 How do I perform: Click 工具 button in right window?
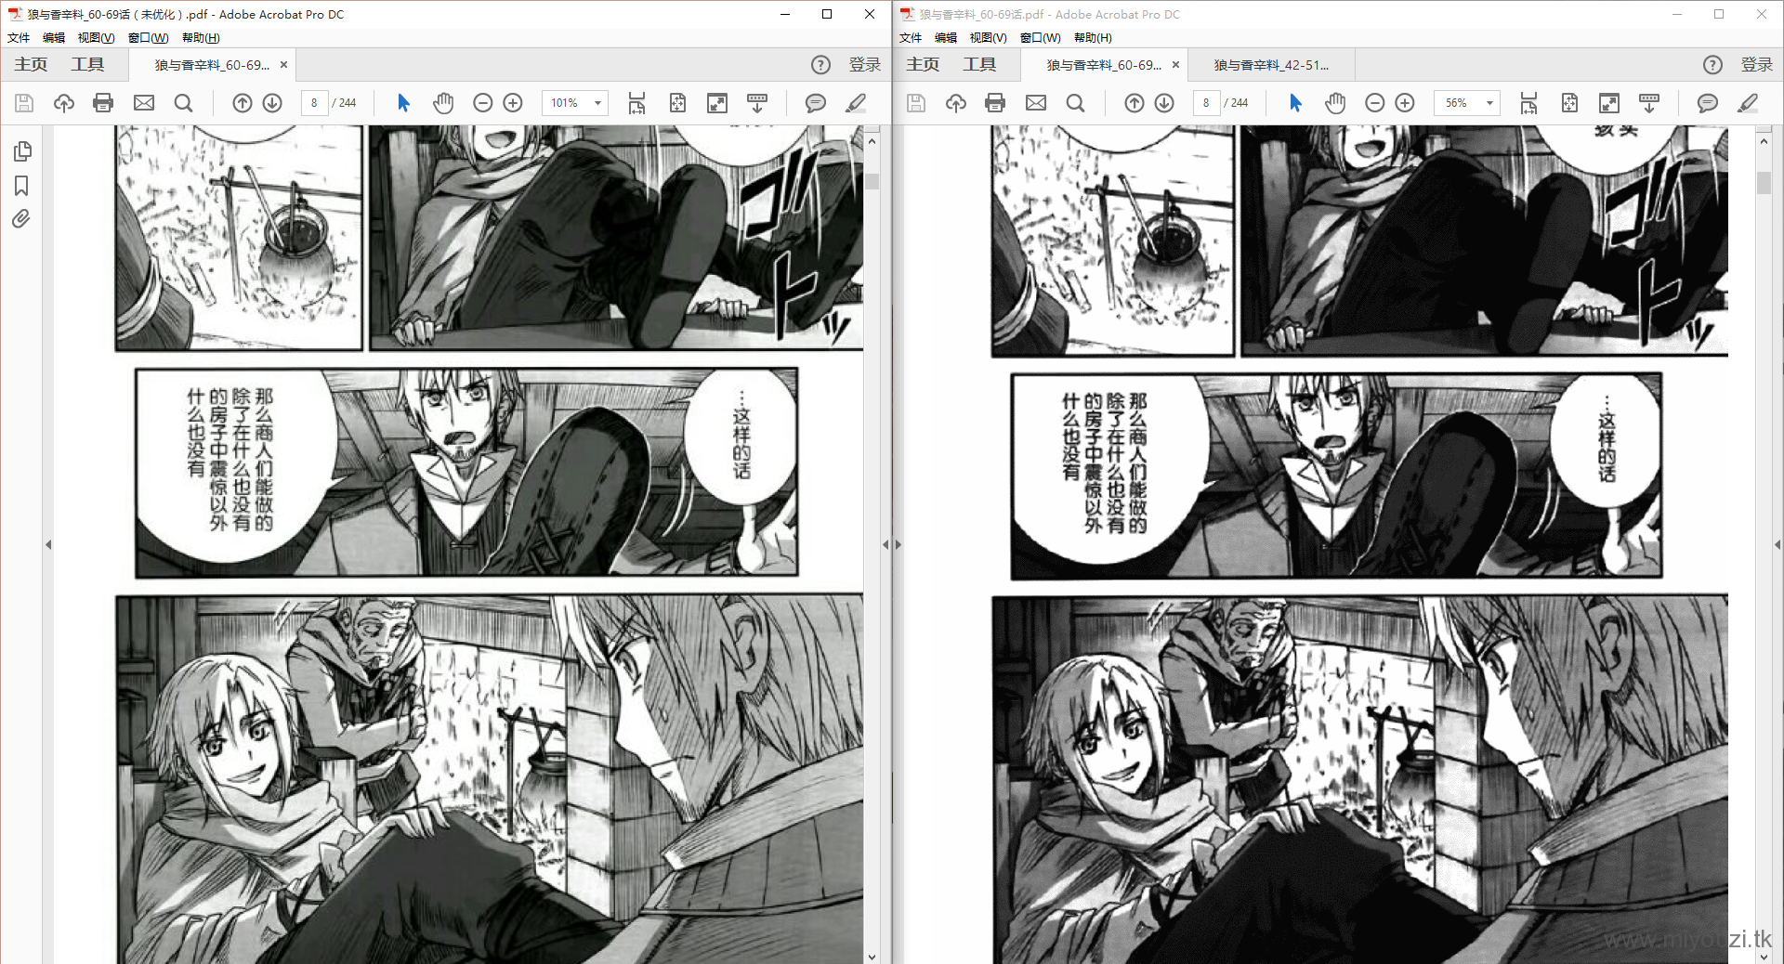click(x=979, y=65)
